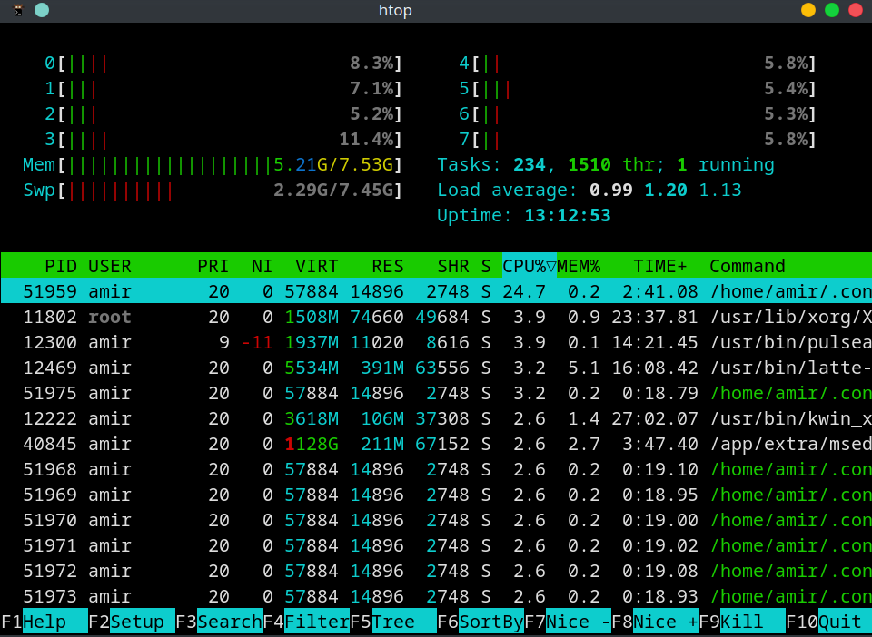Click the CPU 7 usage meter
This screenshot has width=872, height=637.
point(638,140)
